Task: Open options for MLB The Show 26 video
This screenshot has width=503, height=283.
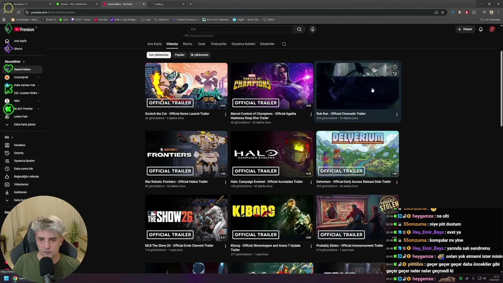Action: click(226, 246)
